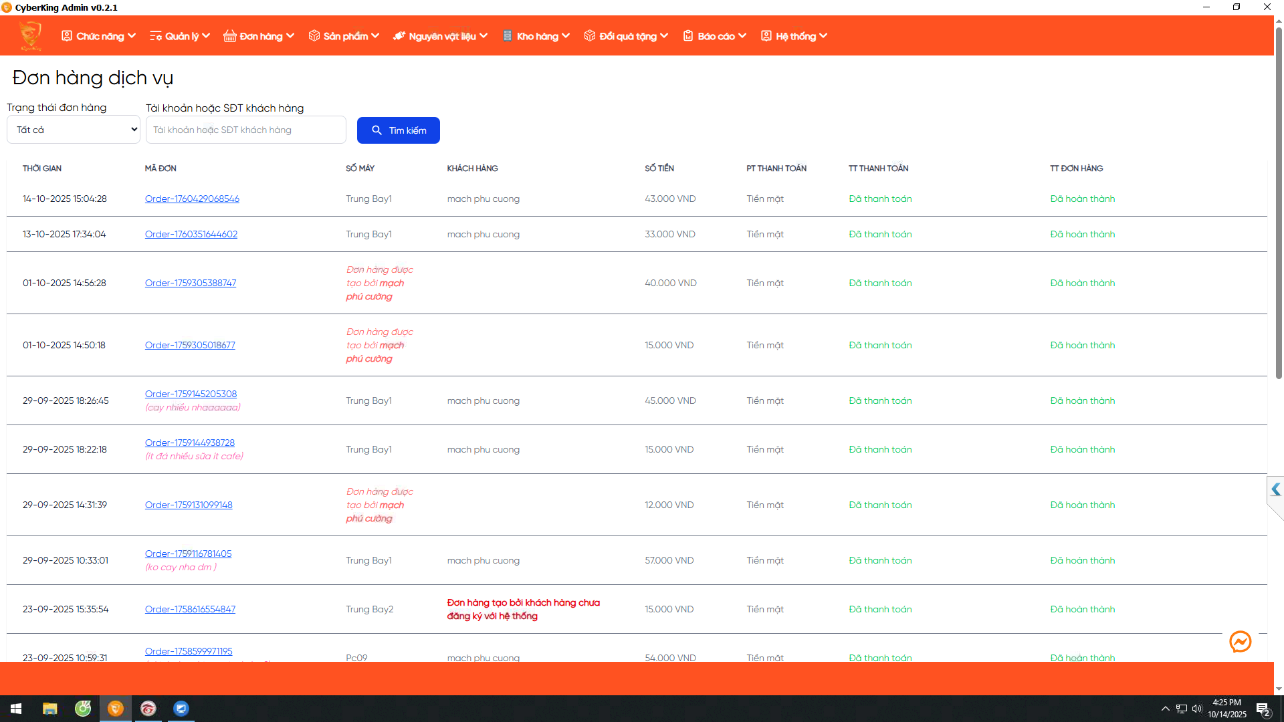1284x722 pixels.
Task: Open link Order-1760429068546
Action: coord(192,199)
